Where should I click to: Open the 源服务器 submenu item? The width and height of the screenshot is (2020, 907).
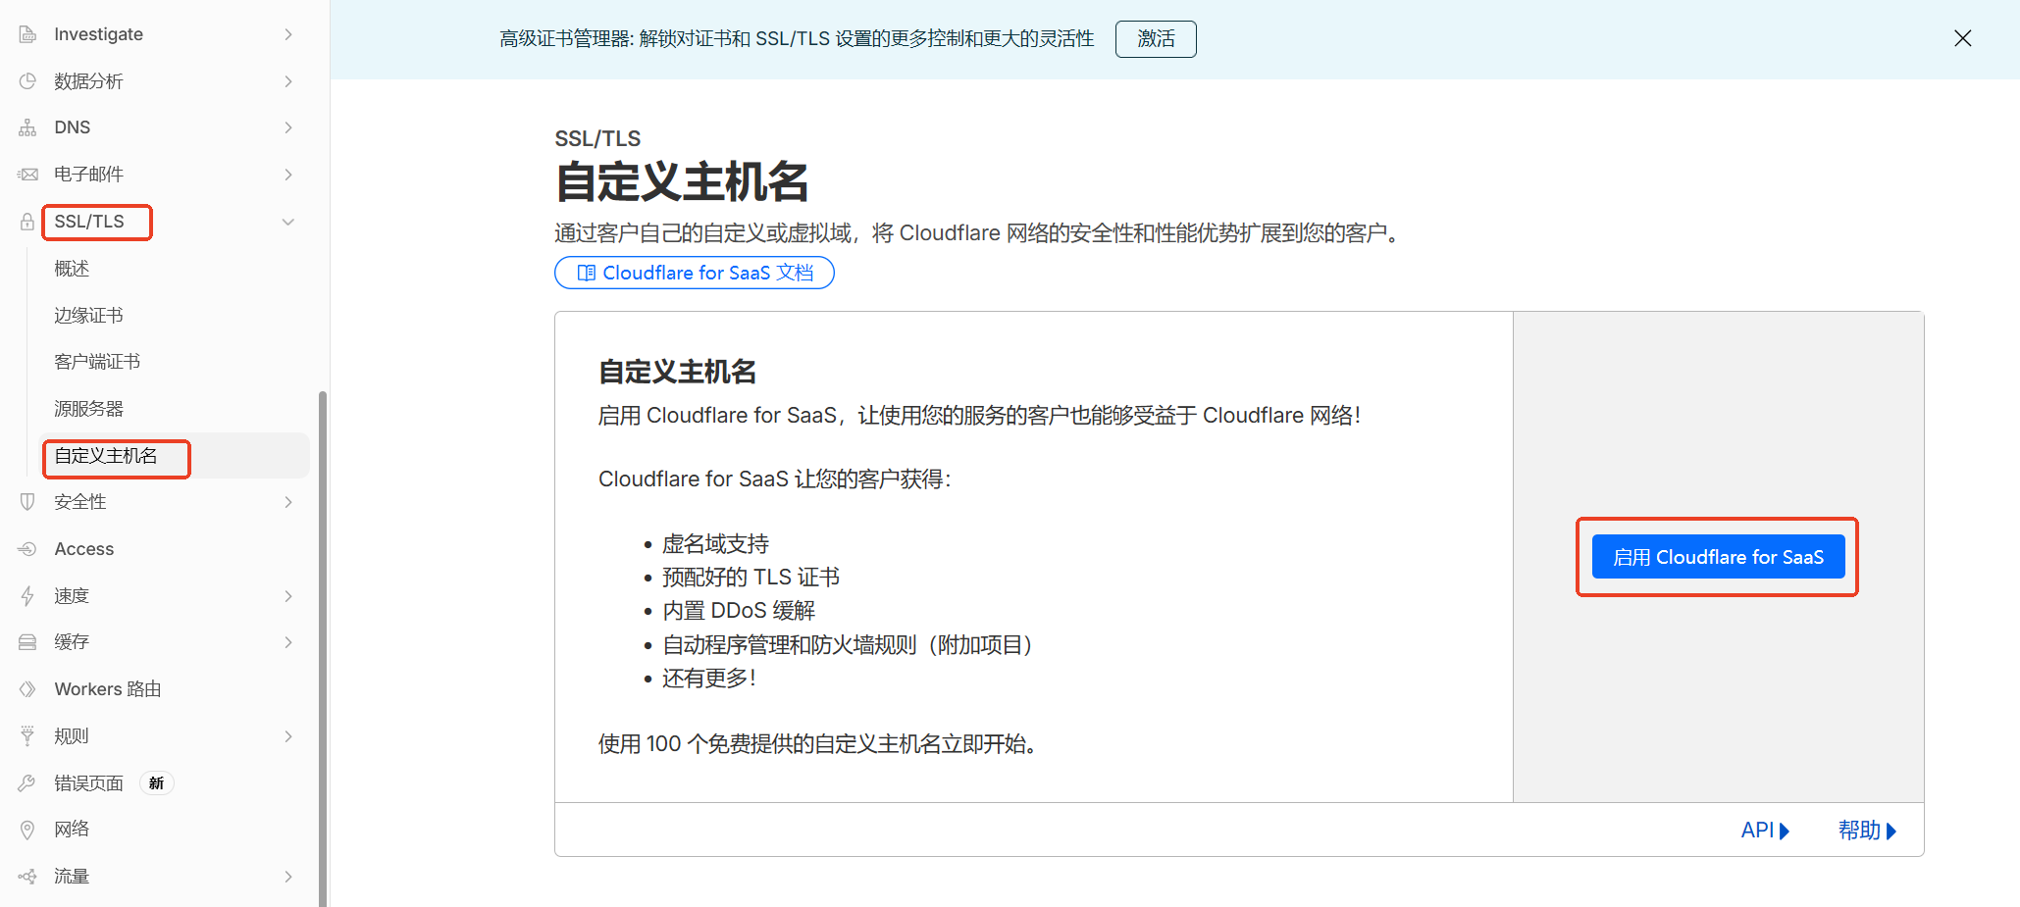point(88,409)
